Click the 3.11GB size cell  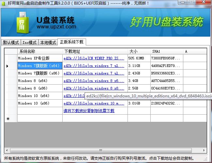(x=139, y=66)
